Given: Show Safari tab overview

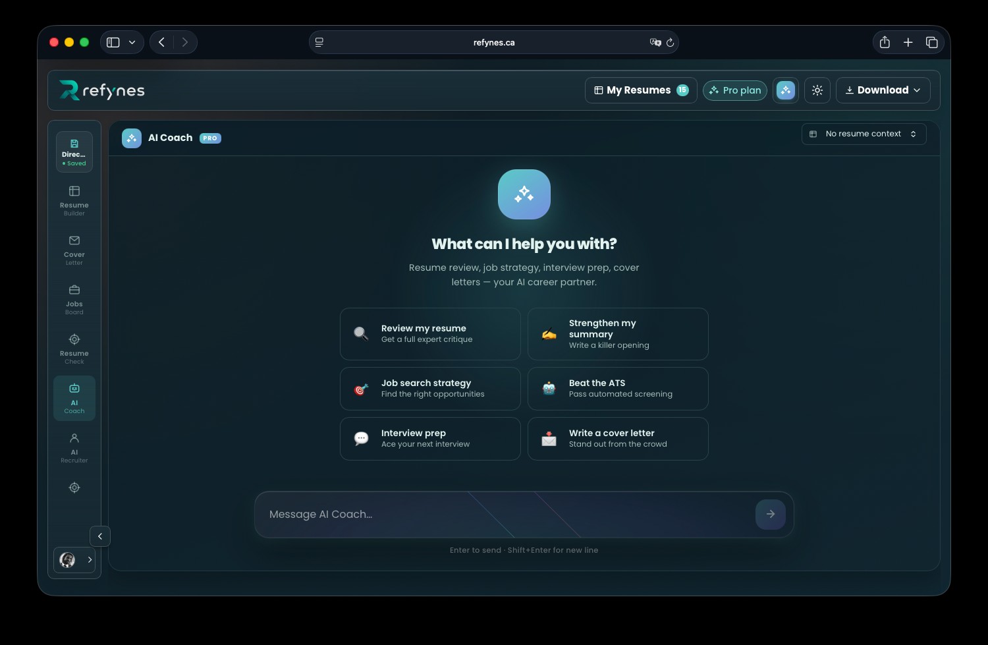Looking at the screenshot, I should pos(931,42).
